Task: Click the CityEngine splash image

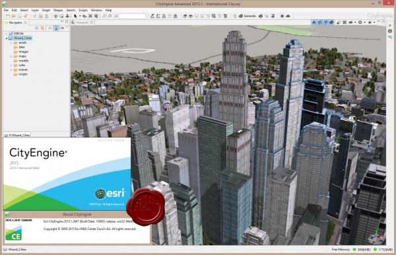Action: coord(67,174)
